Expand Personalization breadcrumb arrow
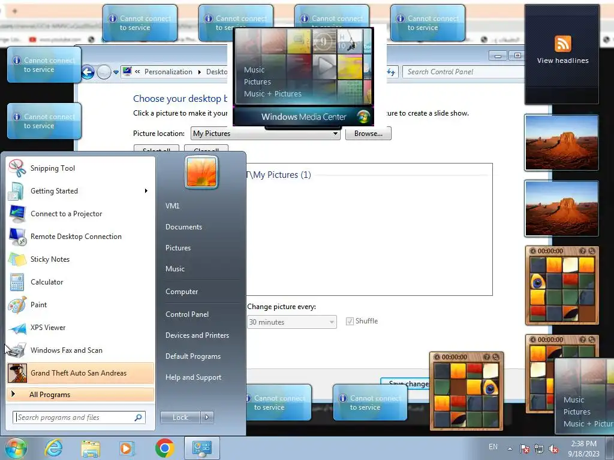Image resolution: width=614 pixels, height=460 pixels. point(199,72)
